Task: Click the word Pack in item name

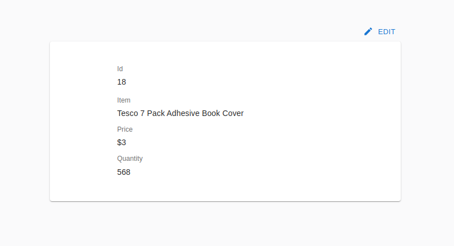Action: (156, 113)
